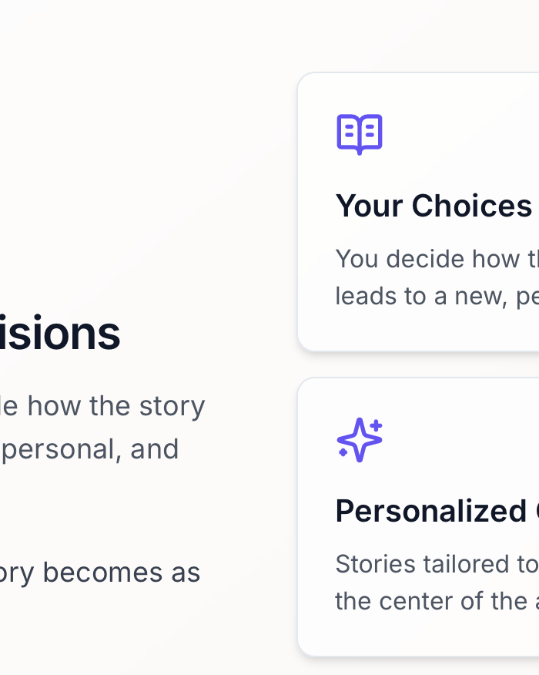The height and width of the screenshot is (675, 539).
Task: Click the 'leads to a new' text line
Action: (x=437, y=296)
